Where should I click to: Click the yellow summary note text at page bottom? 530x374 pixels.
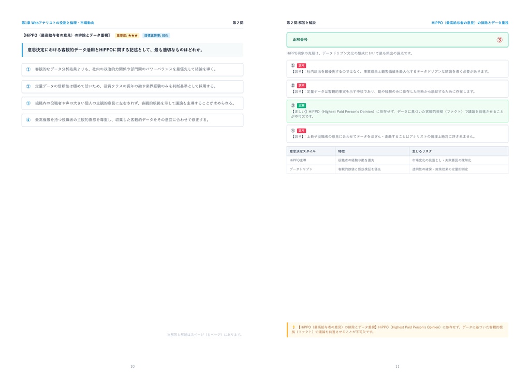tap(397, 330)
